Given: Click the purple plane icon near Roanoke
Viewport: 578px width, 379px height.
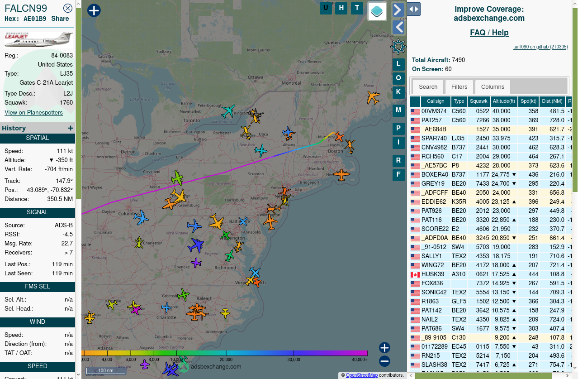Looking at the screenshot, I should click(x=196, y=263).
